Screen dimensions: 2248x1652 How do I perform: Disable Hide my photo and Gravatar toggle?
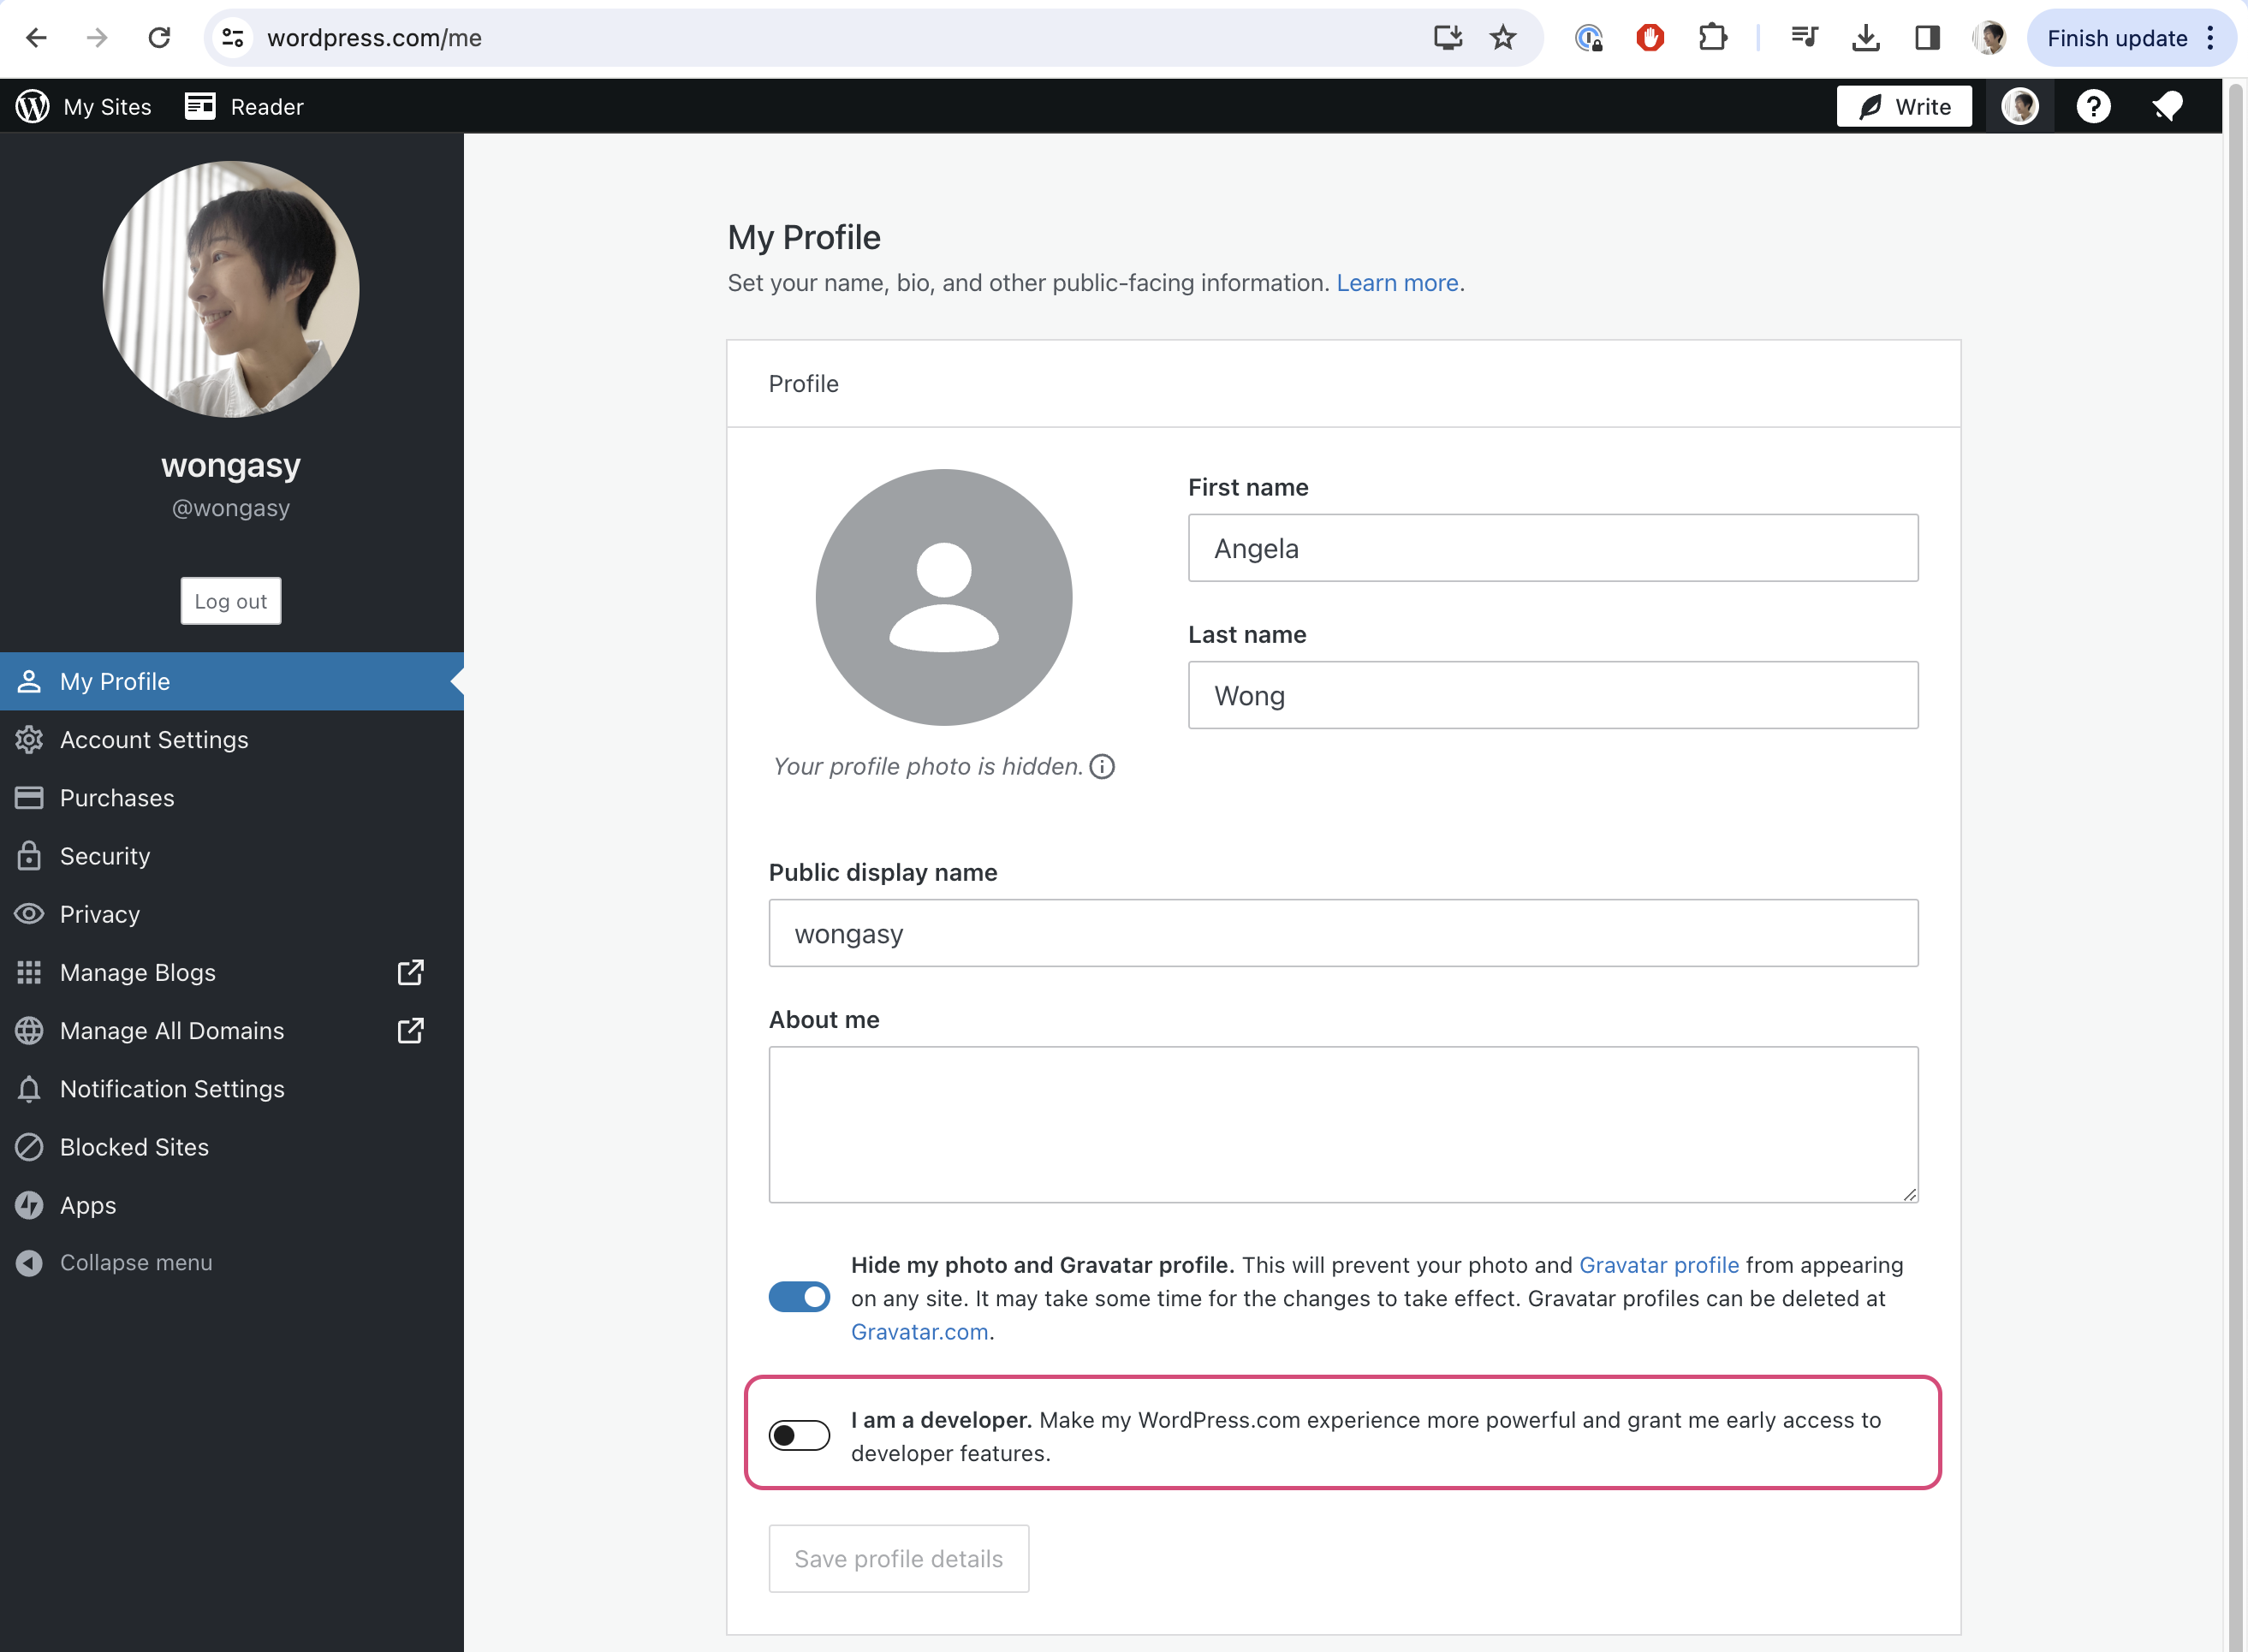pyautogui.click(x=799, y=1297)
